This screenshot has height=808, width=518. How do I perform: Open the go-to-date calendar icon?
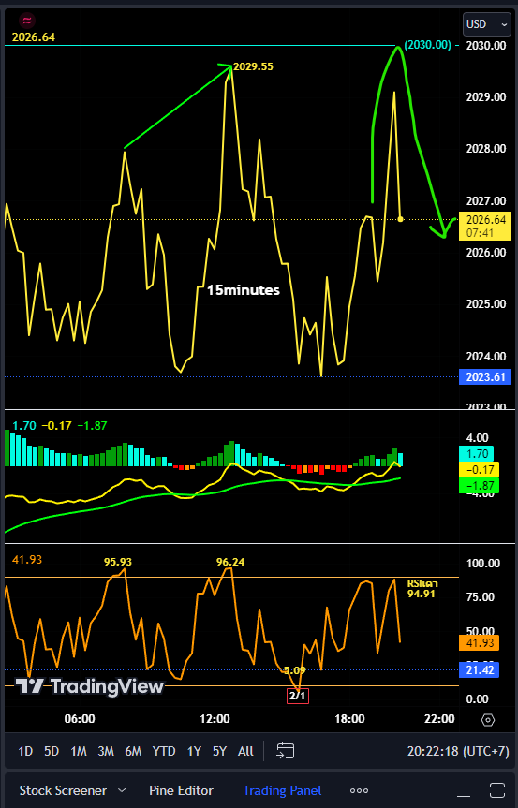(285, 750)
